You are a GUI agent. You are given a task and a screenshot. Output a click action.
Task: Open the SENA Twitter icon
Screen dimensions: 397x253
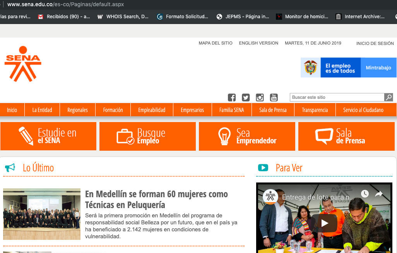(x=246, y=97)
